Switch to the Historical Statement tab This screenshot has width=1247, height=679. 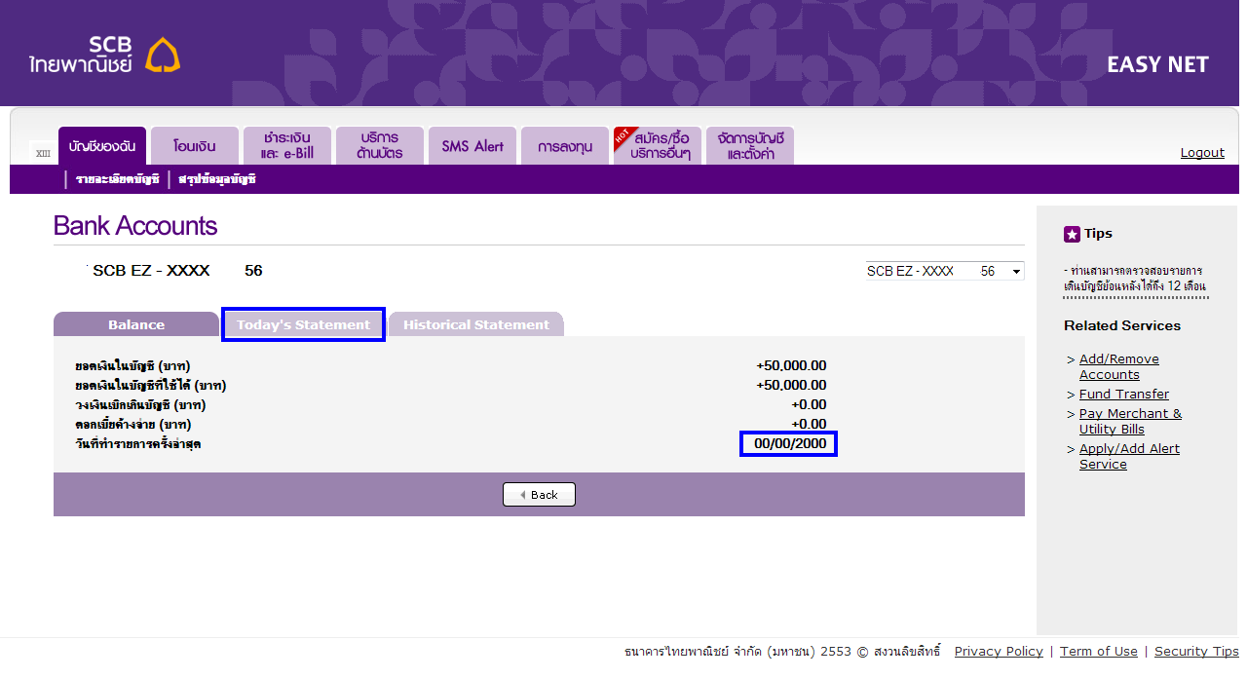(x=476, y=324)
